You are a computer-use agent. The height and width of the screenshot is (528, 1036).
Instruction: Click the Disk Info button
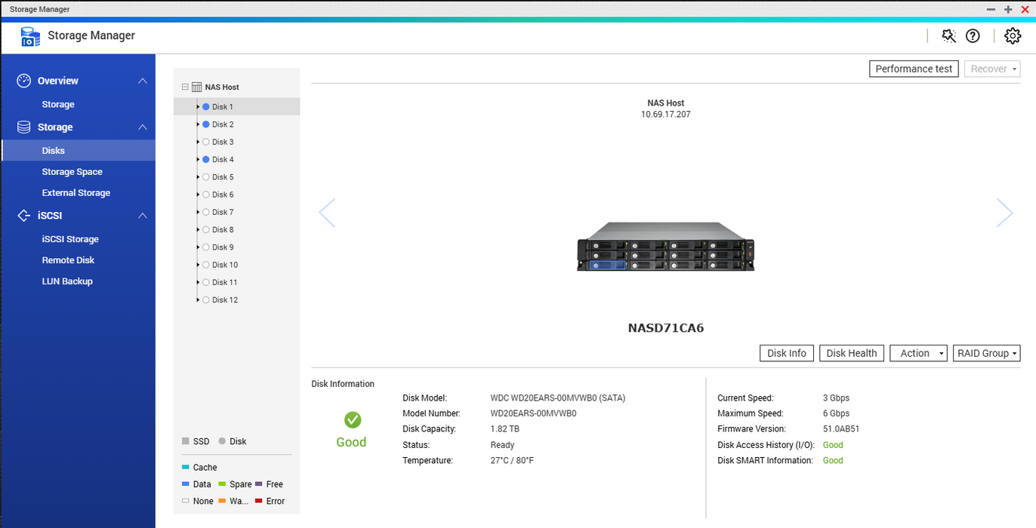pos(787,353)
